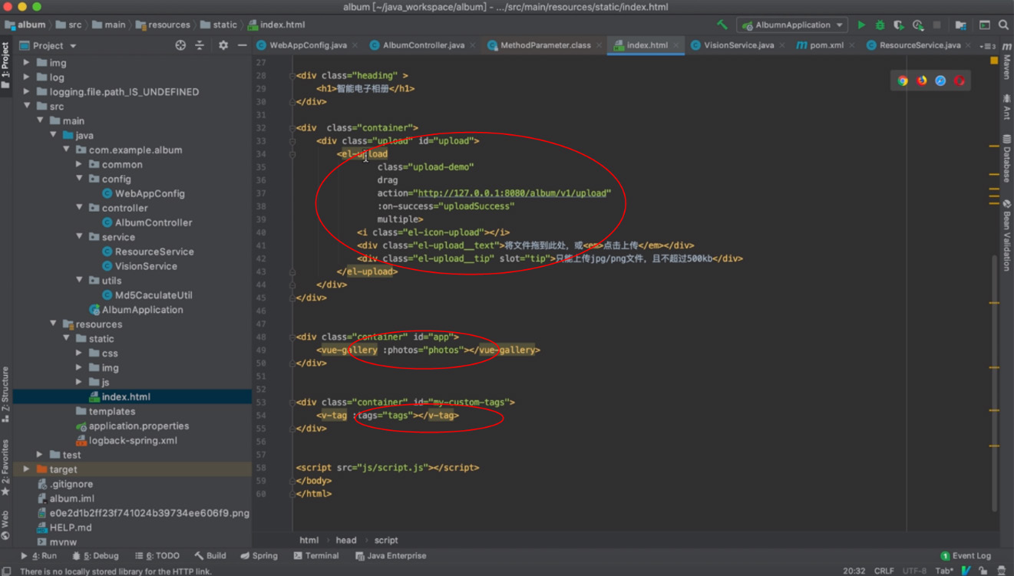1014x576 pixels.
Task: Expand the css folder under static
Action: 80,354
